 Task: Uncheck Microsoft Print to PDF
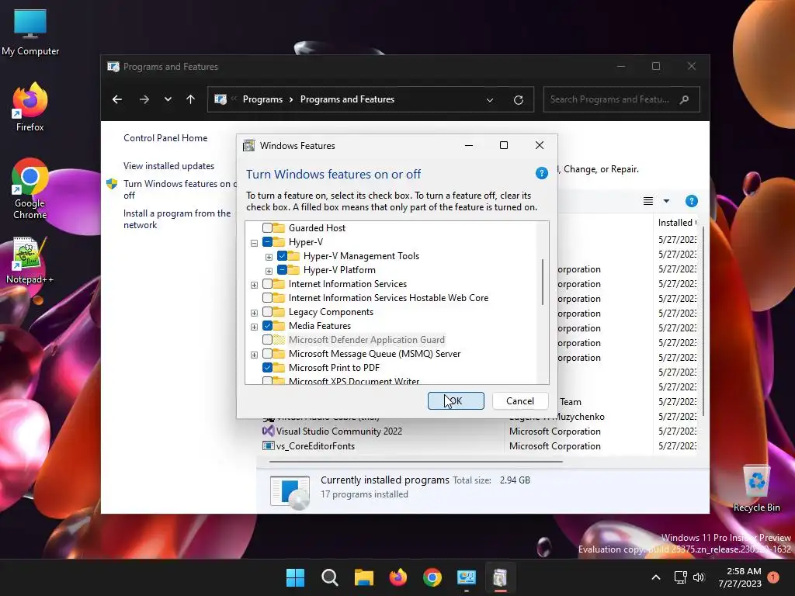[x=267, y=367]
